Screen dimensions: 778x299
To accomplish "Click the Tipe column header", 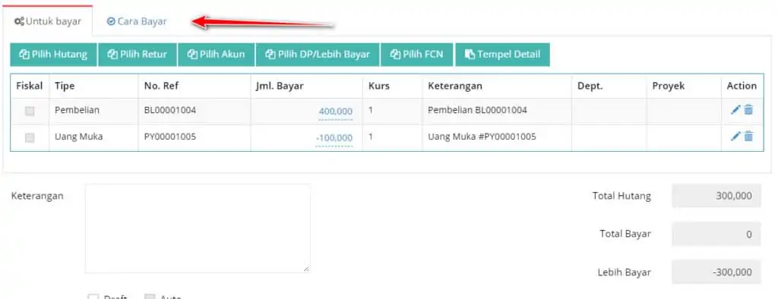I will 93,86.
